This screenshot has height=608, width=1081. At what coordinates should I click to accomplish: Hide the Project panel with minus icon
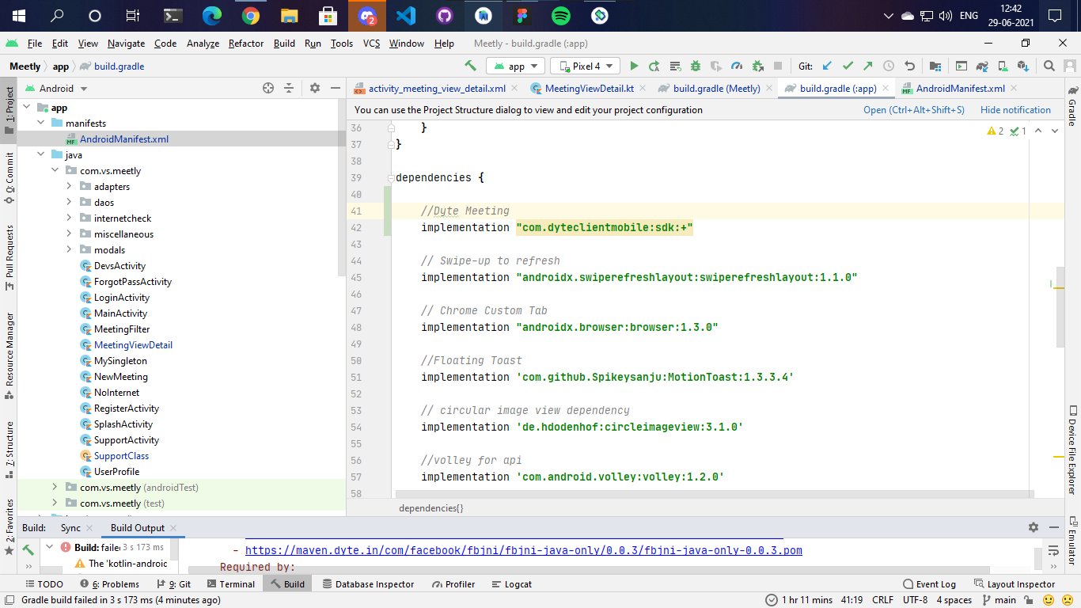coord(335,88)
